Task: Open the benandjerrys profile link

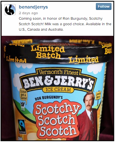Action: click(33, 7)
